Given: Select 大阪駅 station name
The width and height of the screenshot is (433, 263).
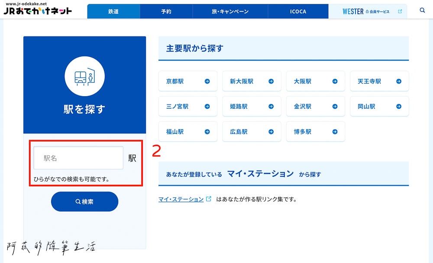Looking at the screenshot, I should click(303, 81).
